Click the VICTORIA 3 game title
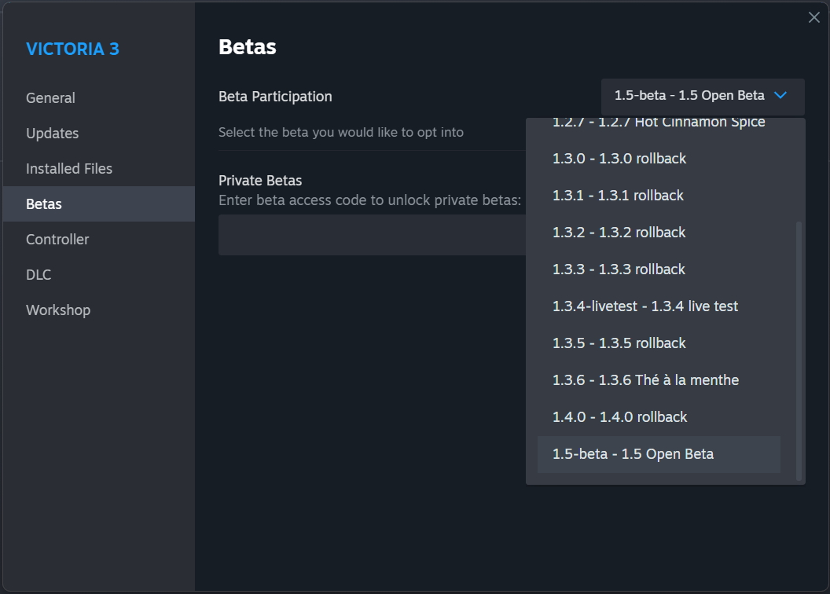This screenshot has width=830, height=594. tap(72, 49)
